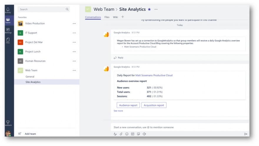Screen dimensions: 259x146
Task: Open the Project Lunch team
Action: click(x=33, y=52)
